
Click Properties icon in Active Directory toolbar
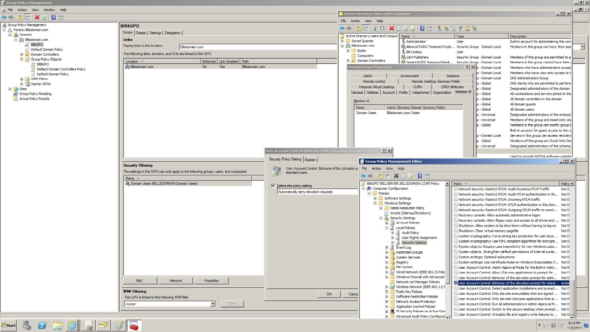pyautogui.click(x=399, y=29)
